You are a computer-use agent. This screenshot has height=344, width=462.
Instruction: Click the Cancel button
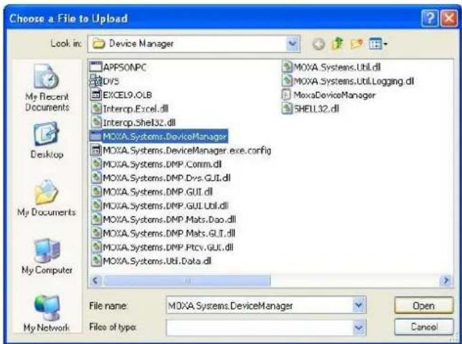pos(424,327)
